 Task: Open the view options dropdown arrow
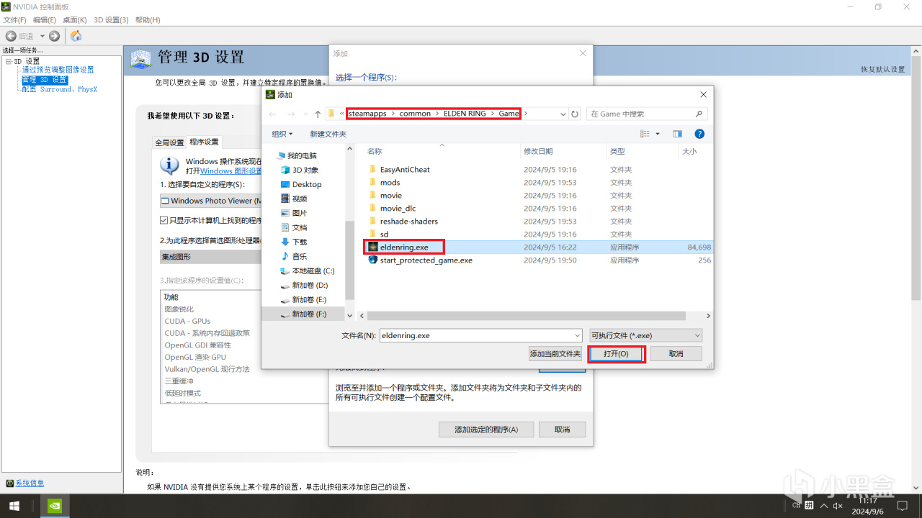(x=658, y=134)
